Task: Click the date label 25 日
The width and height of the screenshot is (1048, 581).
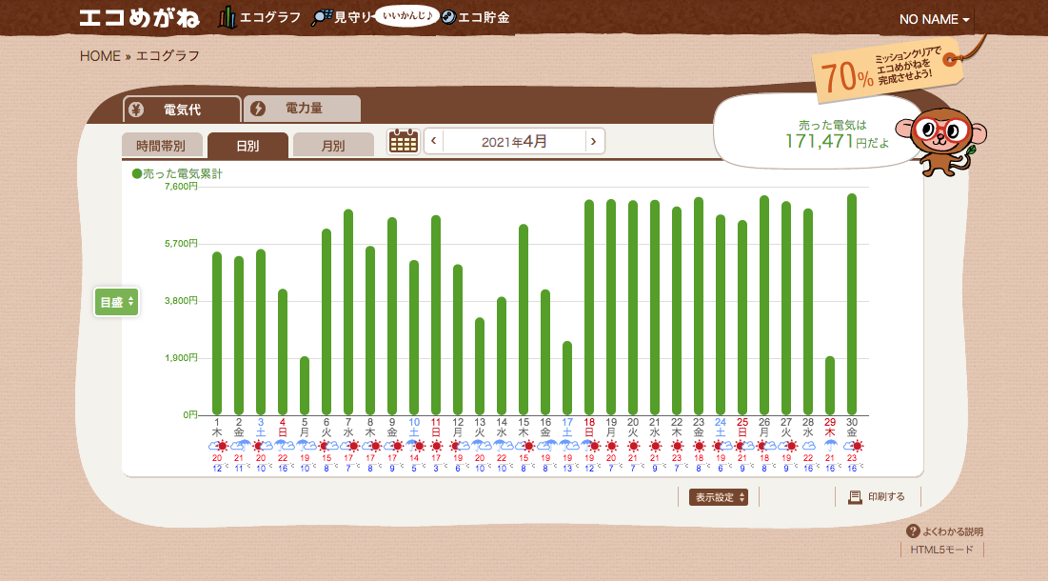Action: point(742,428)
